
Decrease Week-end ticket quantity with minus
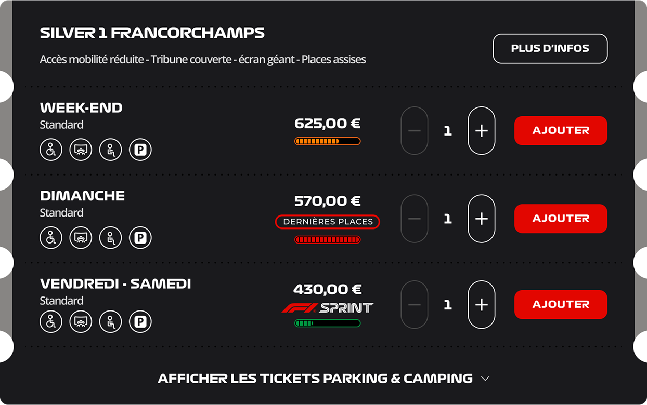415,131
